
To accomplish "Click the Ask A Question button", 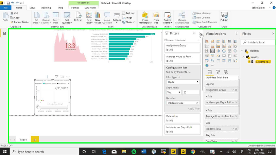I will (x=107, y=18).
